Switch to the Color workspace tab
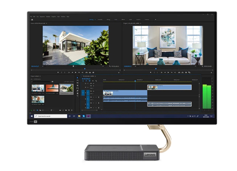 115,20
